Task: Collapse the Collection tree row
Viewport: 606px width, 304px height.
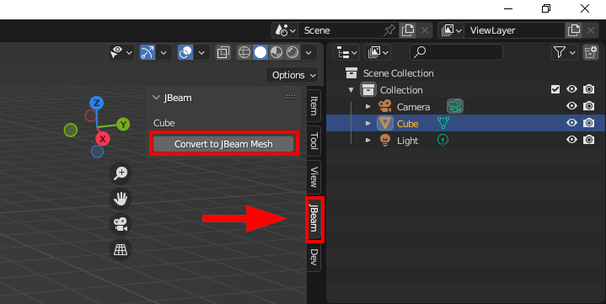Action: coord(351,90)
